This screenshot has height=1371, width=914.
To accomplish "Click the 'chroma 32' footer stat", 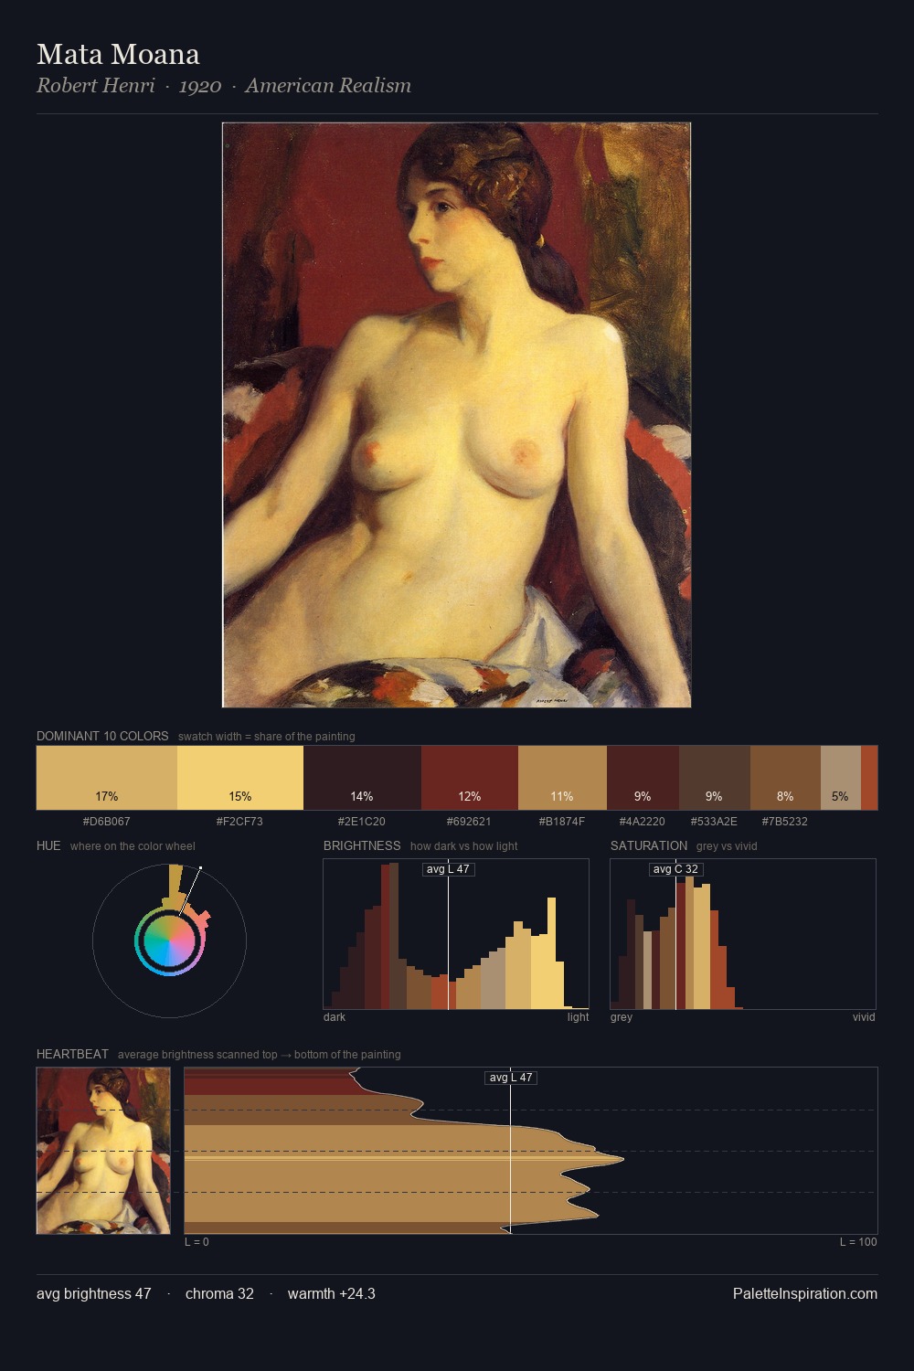I will [x=219, y=1293].
